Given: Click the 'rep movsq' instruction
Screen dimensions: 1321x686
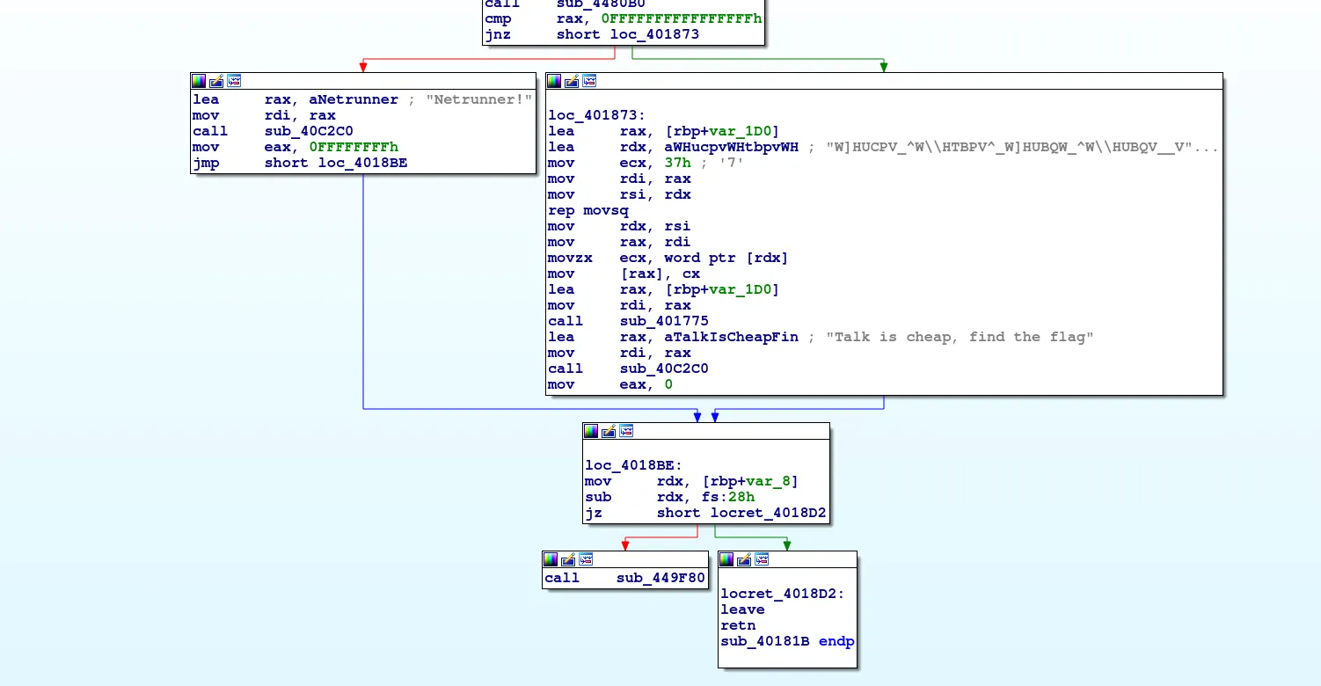Looking at the screenshot, I should pos(588,210).
